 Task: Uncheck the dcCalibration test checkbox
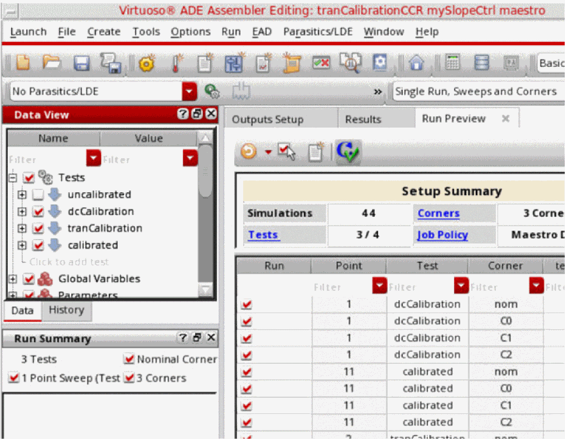click(38, 212)
